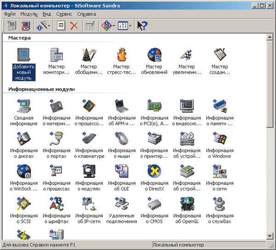
Task: Open Информация о дисках module
Action: click(x=24, y=145)
